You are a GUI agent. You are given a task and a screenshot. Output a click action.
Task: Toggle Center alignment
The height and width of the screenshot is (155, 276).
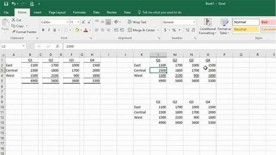coord(103,30)
